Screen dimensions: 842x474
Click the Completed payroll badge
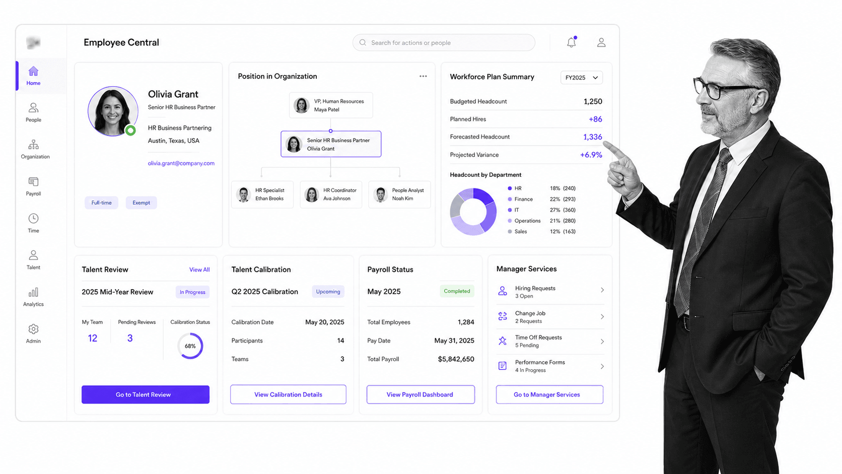coord(457,291)
